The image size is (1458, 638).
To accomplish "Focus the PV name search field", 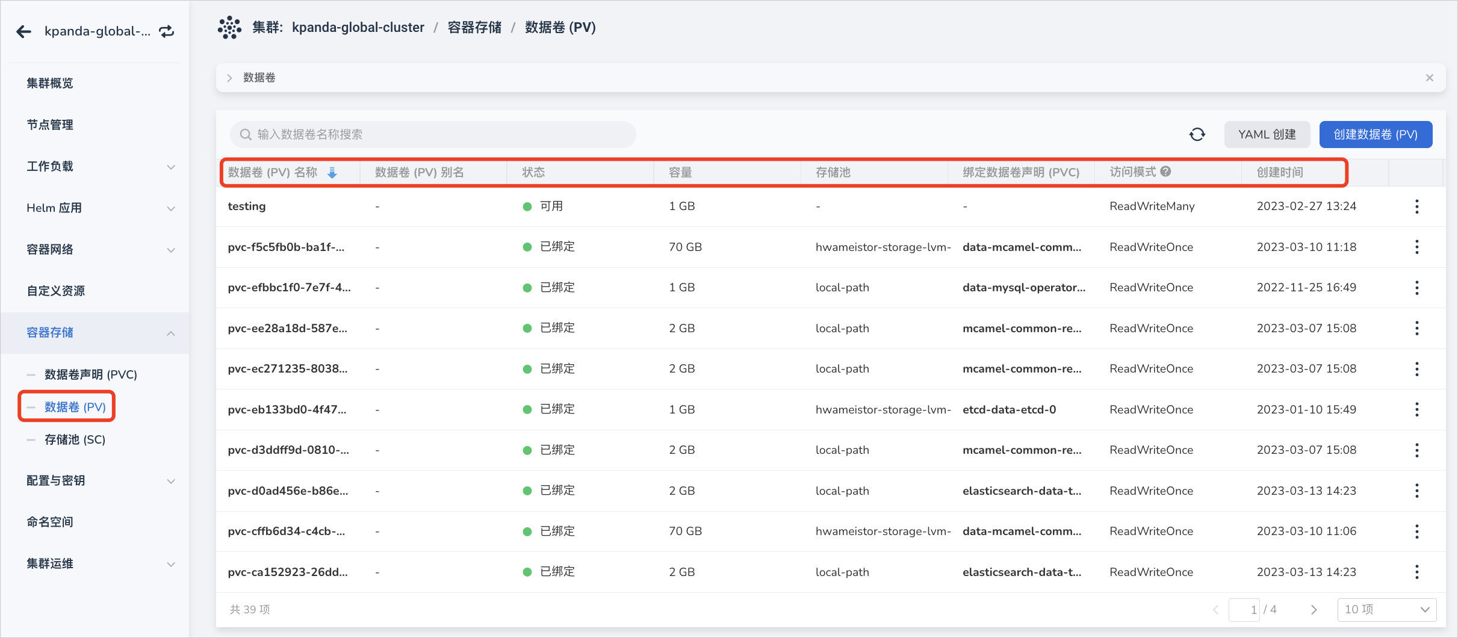I will coord(433,134).
